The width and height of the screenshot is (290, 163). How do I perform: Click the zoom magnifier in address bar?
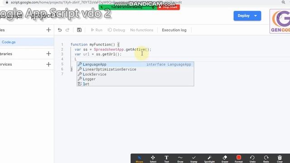tap(283, 2)
